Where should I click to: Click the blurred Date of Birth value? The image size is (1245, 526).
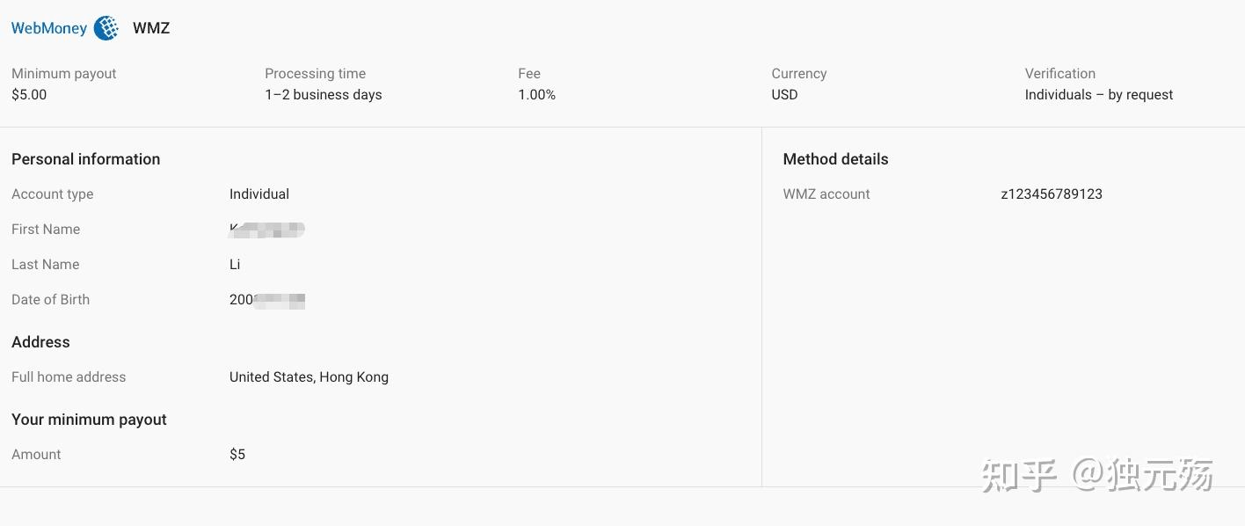point(267,300)
